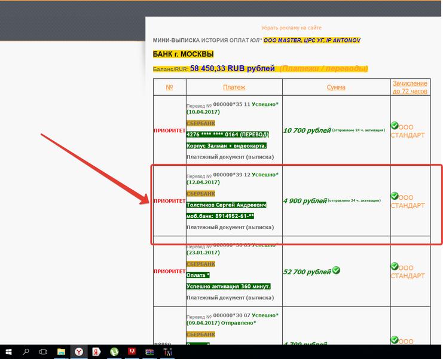Image resolution: width=443 pixels, height=359 pixels.
Task: Select the '10 700 рублей' amount
Action: [x=307, y=130]
